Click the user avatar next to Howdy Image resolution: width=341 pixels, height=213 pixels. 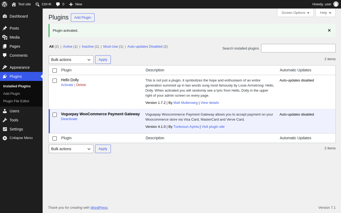[x=336, y=4]
